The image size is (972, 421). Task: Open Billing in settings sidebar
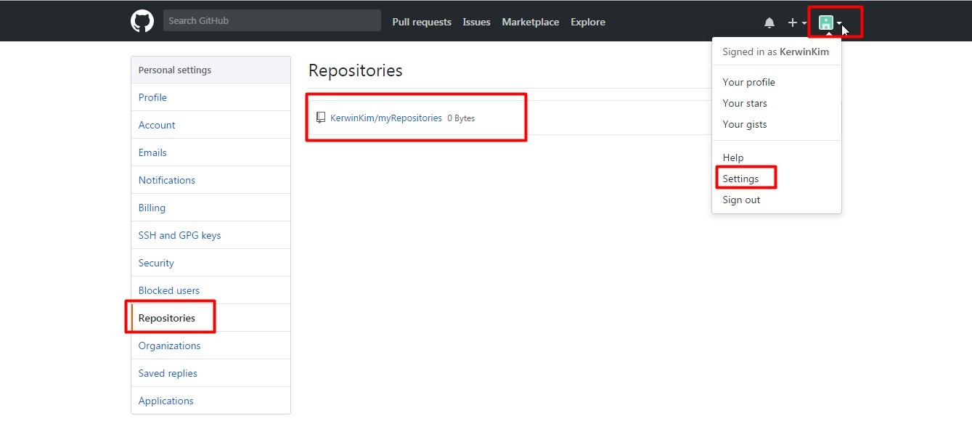pos(211,208)
